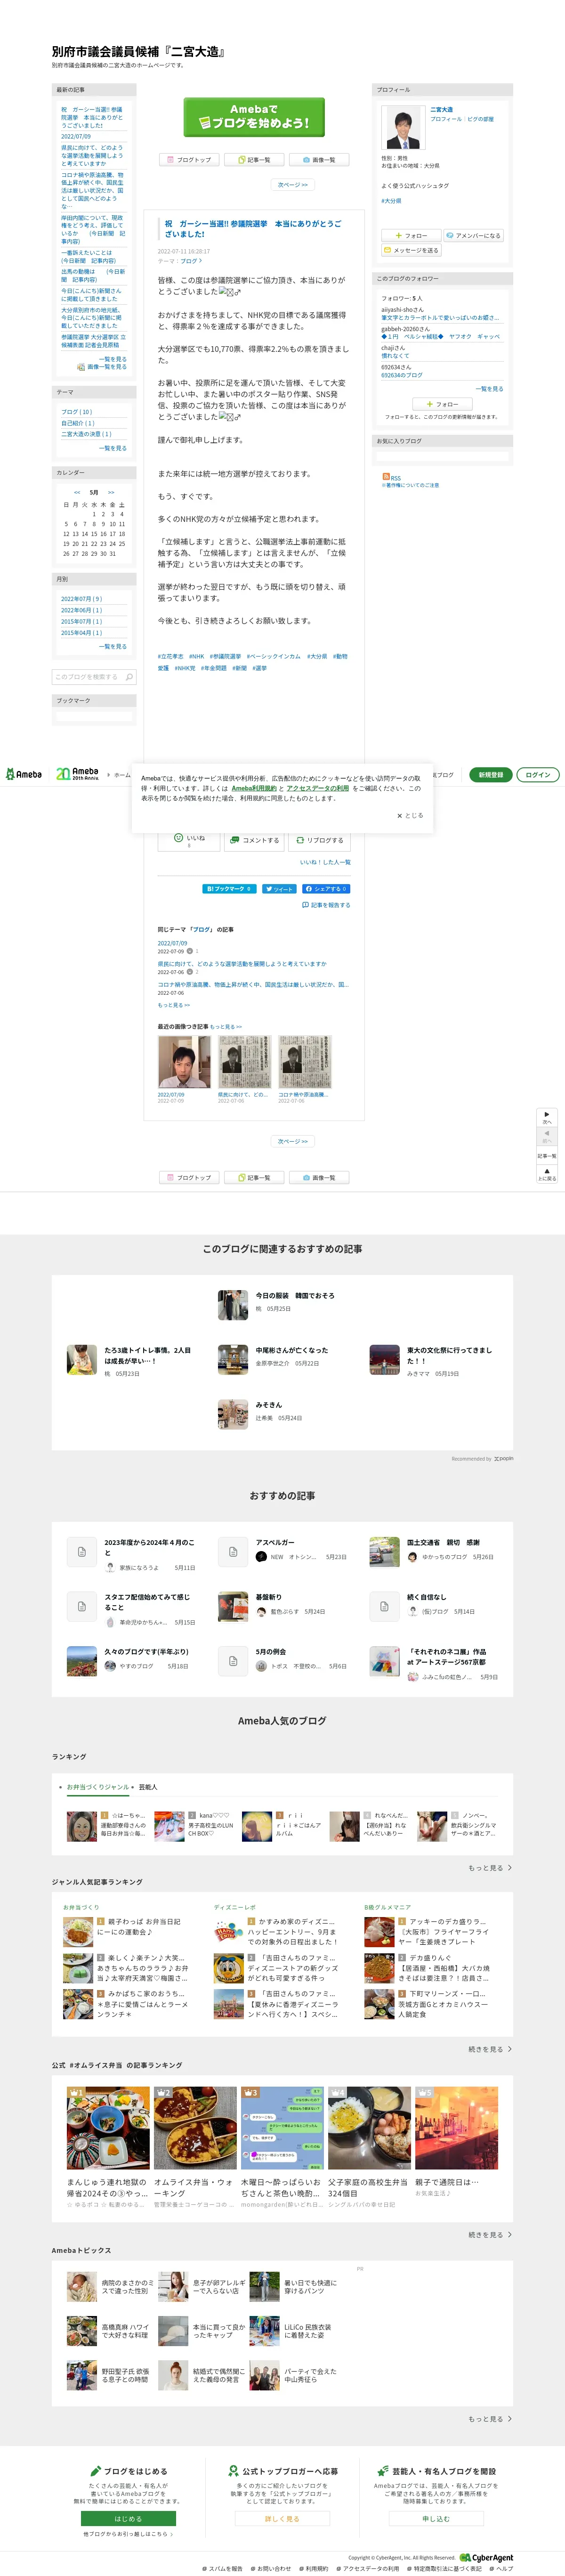This screenshot has width=565, height=2576.
Task: Open the B級グルメマニア genre heading
Action: 387,1907
